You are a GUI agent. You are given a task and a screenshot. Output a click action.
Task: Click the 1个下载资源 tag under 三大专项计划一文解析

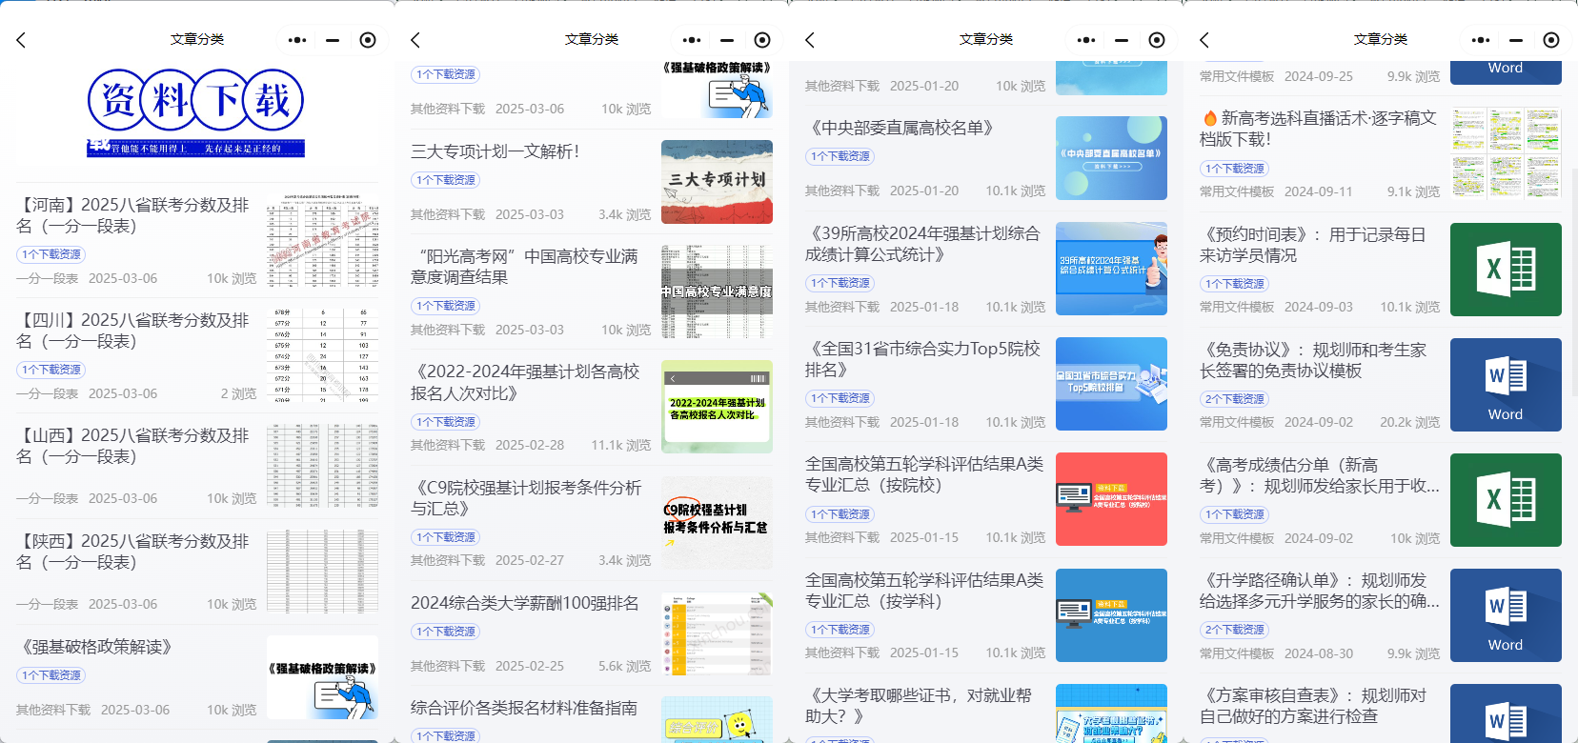point(446,180)
